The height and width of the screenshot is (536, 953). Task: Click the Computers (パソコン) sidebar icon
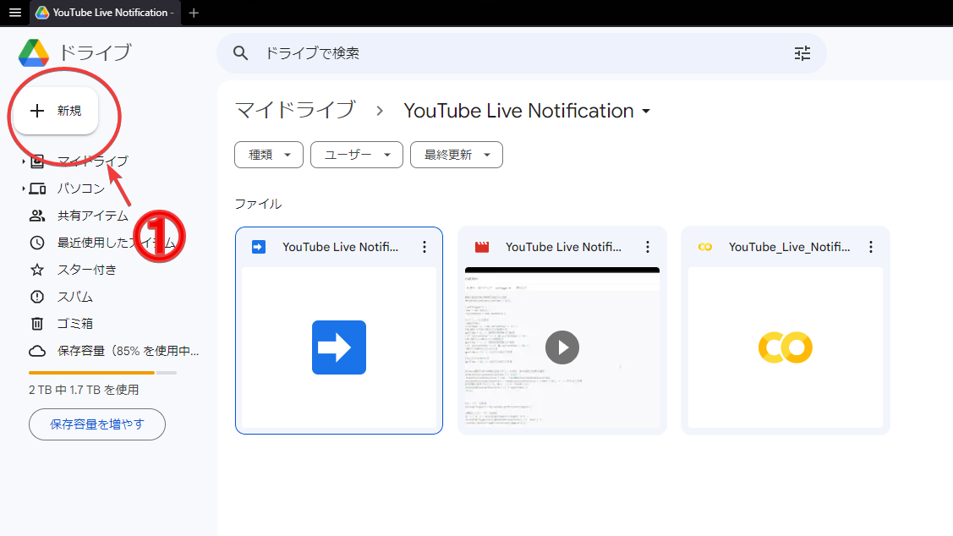tap(37, 188)
